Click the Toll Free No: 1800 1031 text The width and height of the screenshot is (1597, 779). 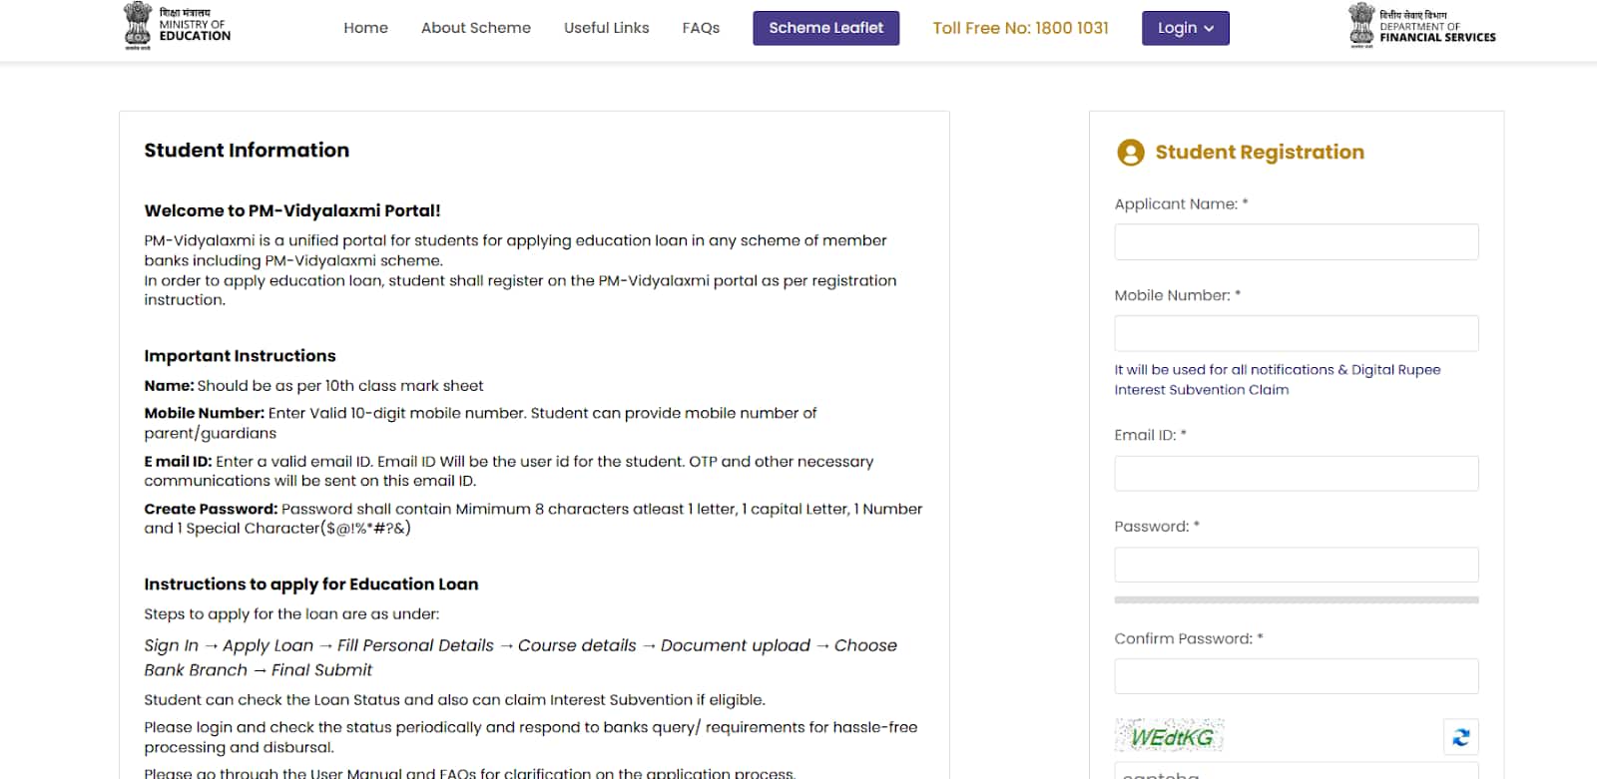[x=1020, y=28]
